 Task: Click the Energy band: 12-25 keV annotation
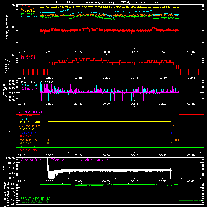[38, 82]
